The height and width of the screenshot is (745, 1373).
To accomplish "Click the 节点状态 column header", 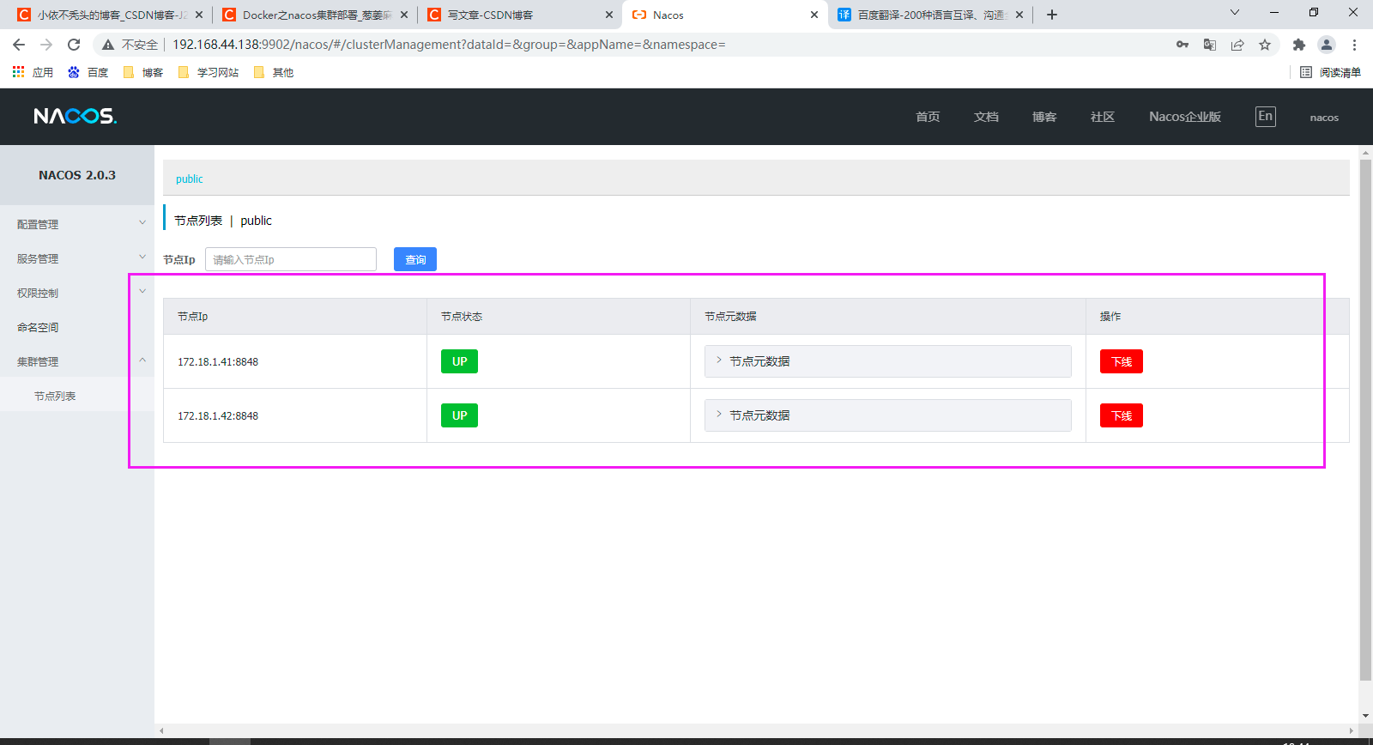I will 559,316.
